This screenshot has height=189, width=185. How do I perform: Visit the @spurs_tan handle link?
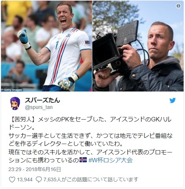(39, 107)
